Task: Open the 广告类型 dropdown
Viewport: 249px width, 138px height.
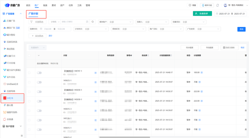Action: tap(203, 29)
